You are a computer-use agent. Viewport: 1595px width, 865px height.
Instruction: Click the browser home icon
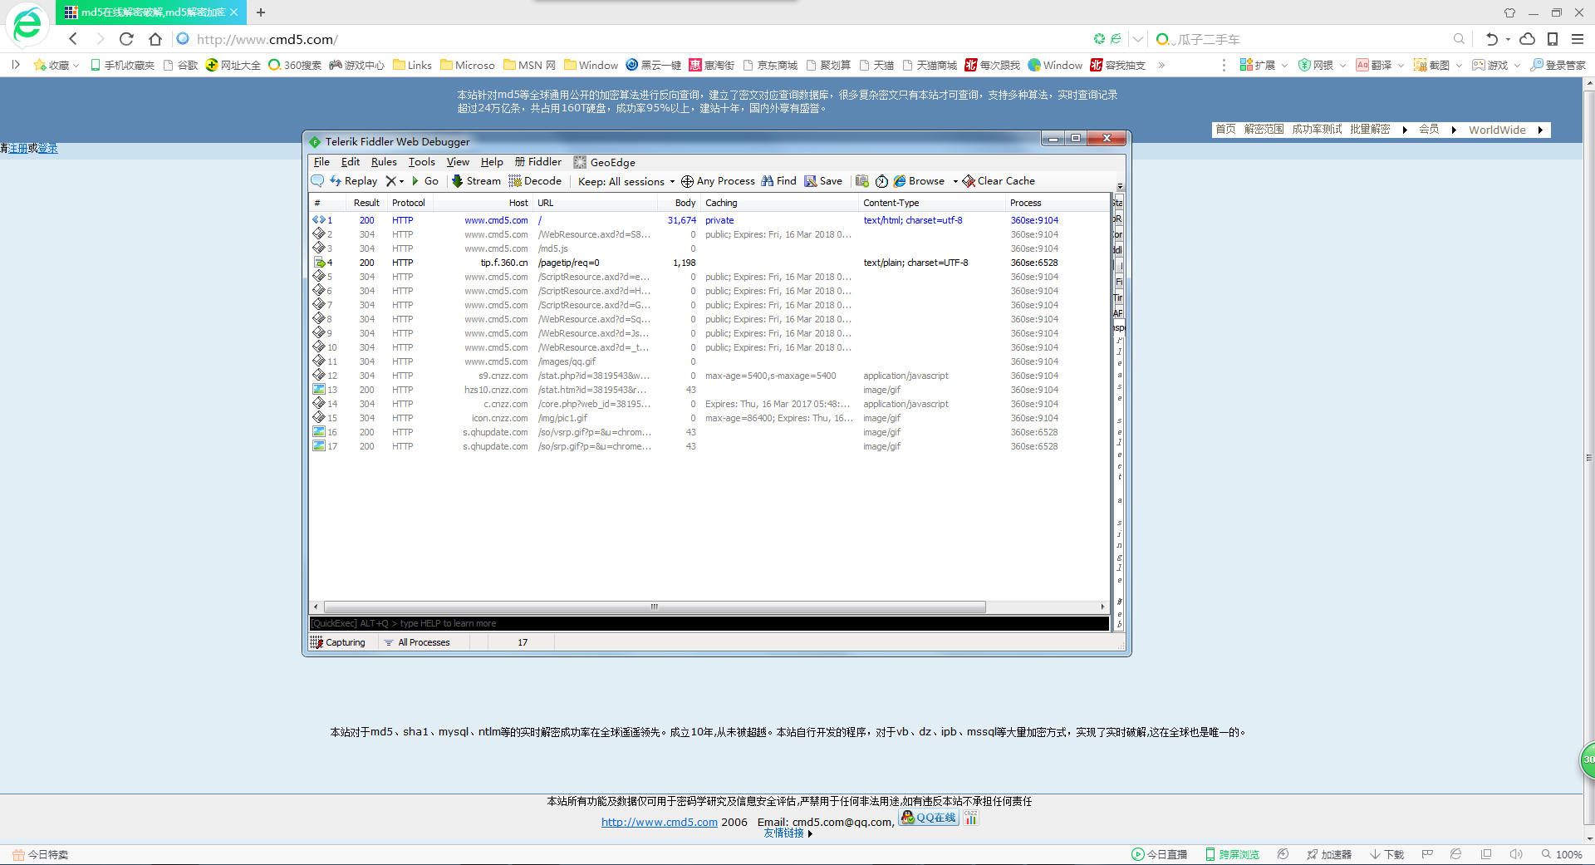(155, 39)
